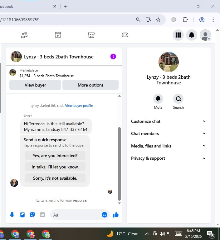The image size is (220, 240).
Task: Expand Media, files and links section
Action: click(x=168, y=146)
